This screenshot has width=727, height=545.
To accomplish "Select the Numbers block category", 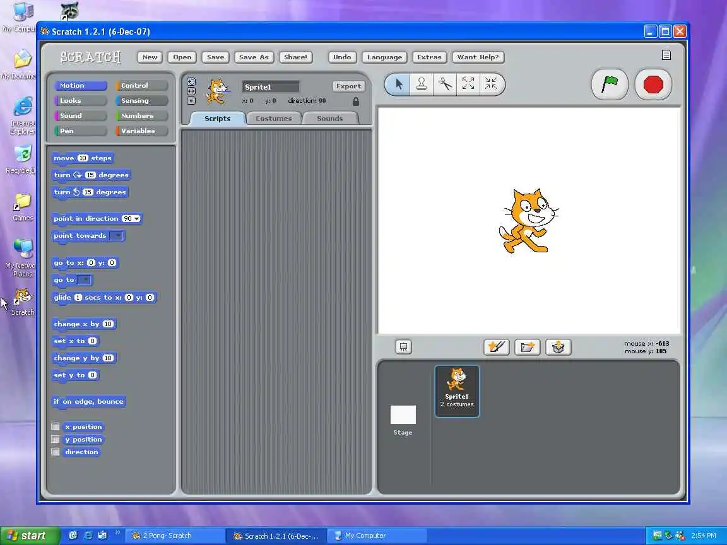I will pos(142,116).
